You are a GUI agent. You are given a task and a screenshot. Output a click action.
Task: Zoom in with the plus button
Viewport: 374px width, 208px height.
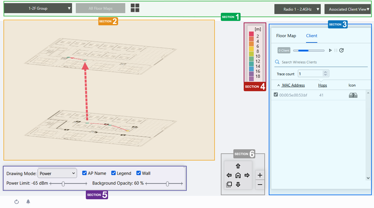[260, 175]
